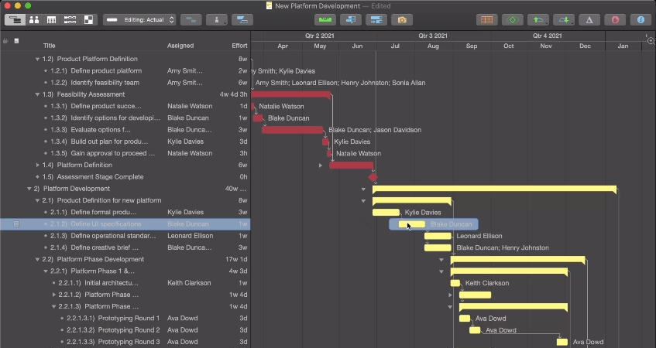Collapse the 2.2) Platform Phase Development group
The width and height of the screenshot is (656, 348).
tap(37, 259)
